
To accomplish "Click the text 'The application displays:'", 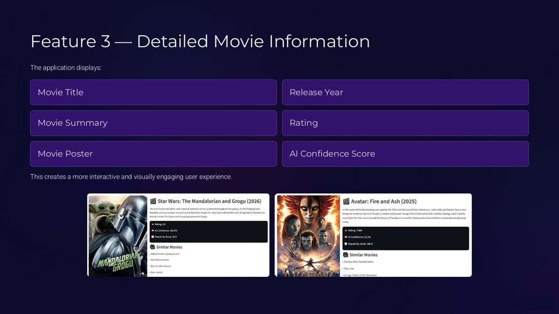I will pos(66,67).
